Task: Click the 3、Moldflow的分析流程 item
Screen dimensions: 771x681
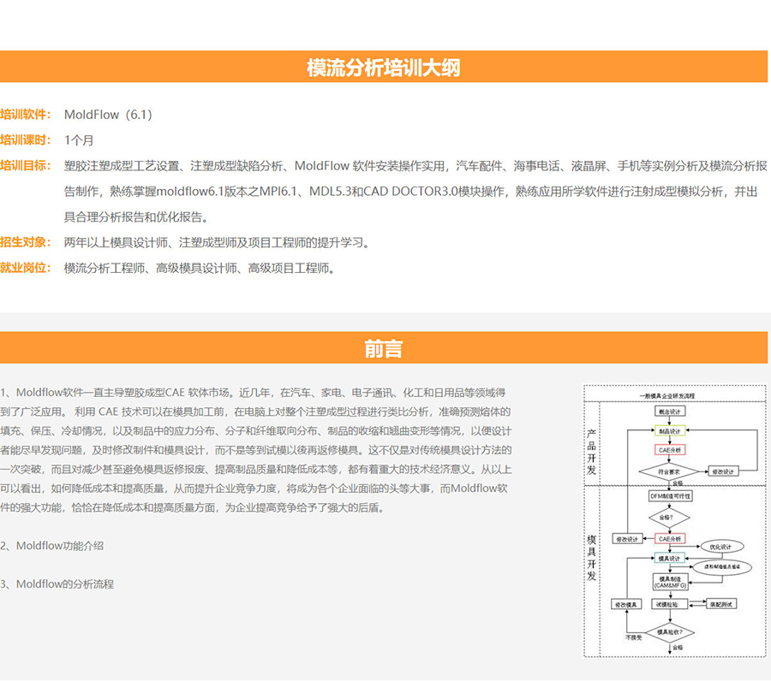Action: point(57,583)
